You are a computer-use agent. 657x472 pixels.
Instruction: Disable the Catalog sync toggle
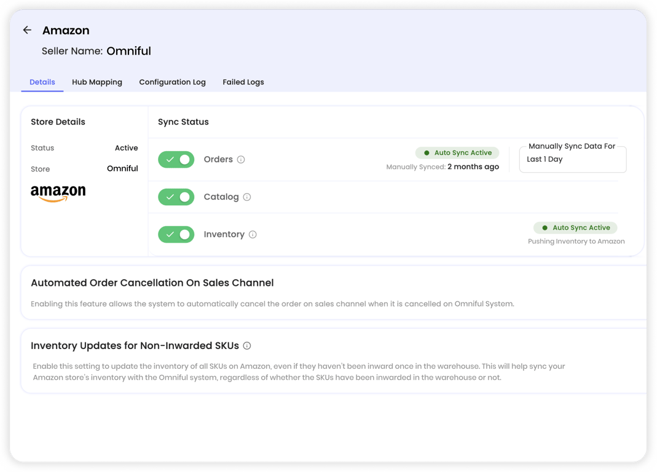click(x=176, y=197)
